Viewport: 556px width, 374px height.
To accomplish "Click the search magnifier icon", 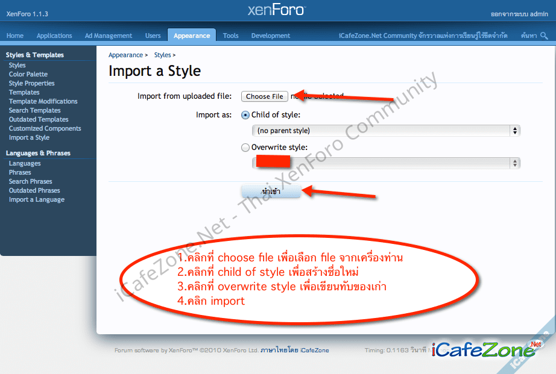I will point(545,36).
